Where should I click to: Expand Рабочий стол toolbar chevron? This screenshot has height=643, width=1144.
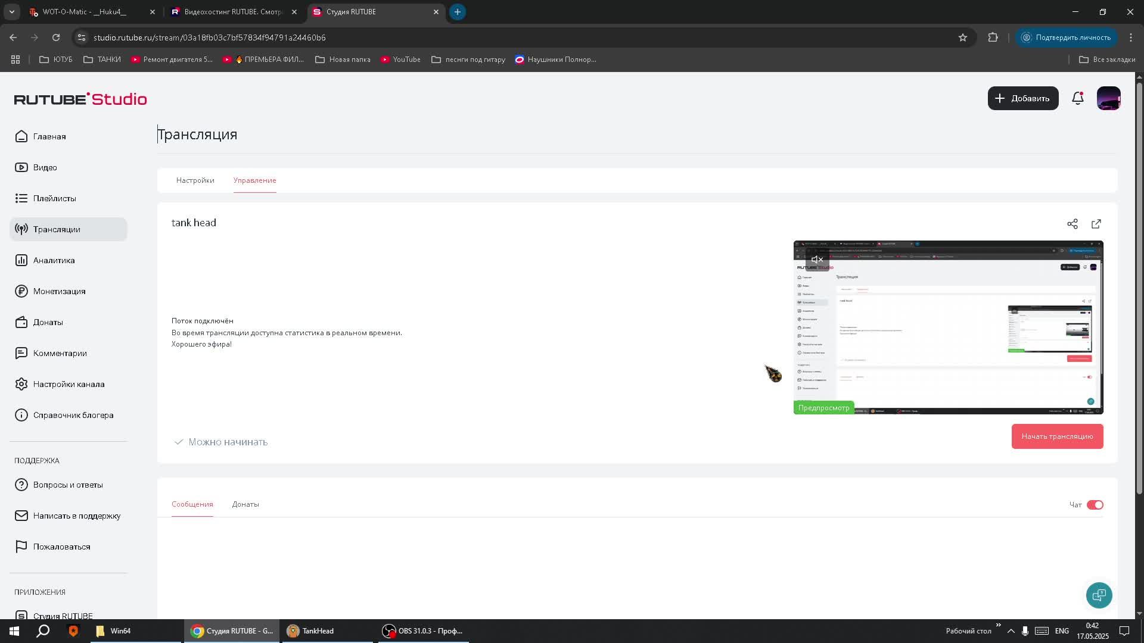[x=998, y=625]
